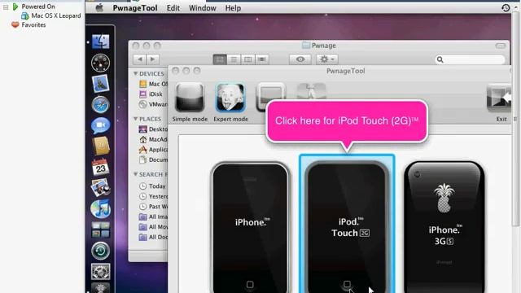Viewport: 521px width, 293px height.
Task: Select Yesterday search in sidebar
Action: click(153, 196)
